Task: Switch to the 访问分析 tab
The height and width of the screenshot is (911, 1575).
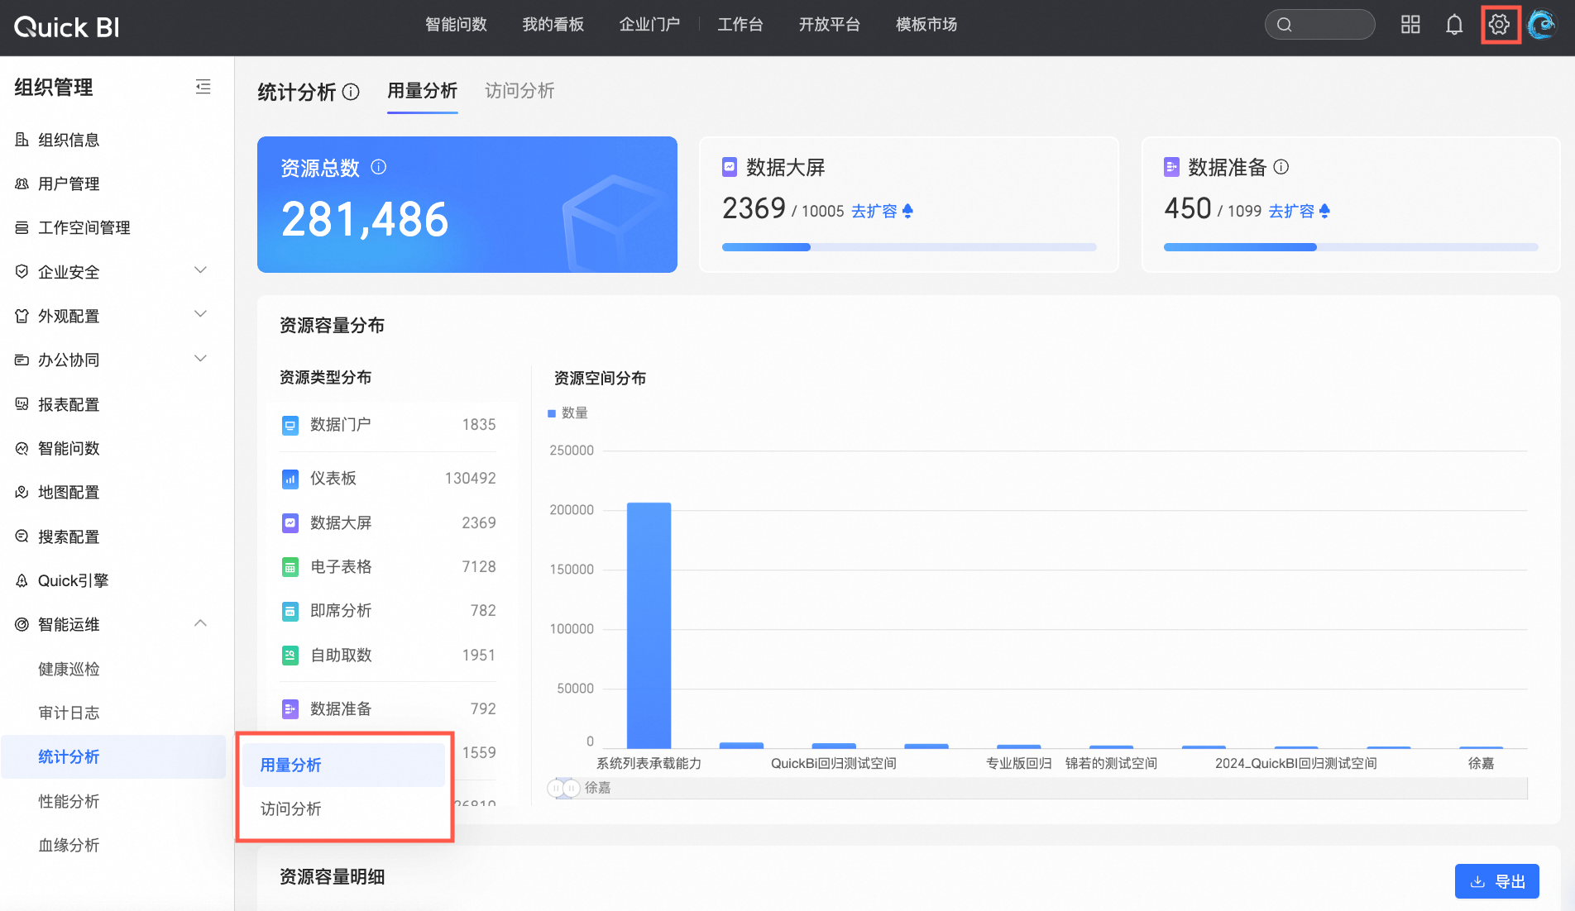Action: [x=519, y=91]
